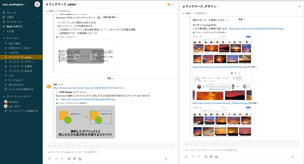The image size is (304, 164).
Task: Open #ブックマーク_adobe channel header dropdown
Action: 62,4
